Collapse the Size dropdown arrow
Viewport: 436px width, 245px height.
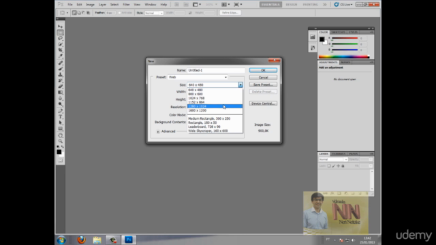tap(240, 84)
